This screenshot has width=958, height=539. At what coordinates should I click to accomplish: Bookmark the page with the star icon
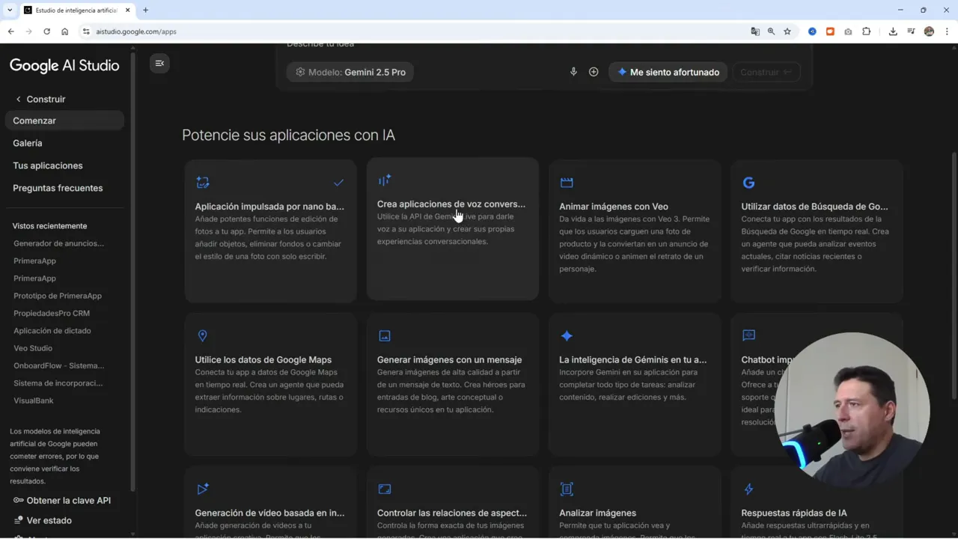[787, 31]
